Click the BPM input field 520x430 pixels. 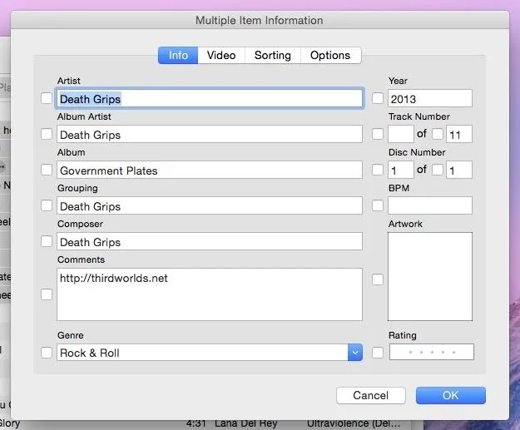click(430, 205)
